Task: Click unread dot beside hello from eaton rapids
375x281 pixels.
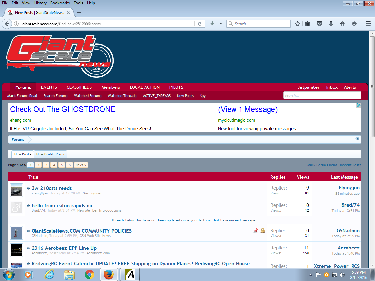Action: click(28, 206)
